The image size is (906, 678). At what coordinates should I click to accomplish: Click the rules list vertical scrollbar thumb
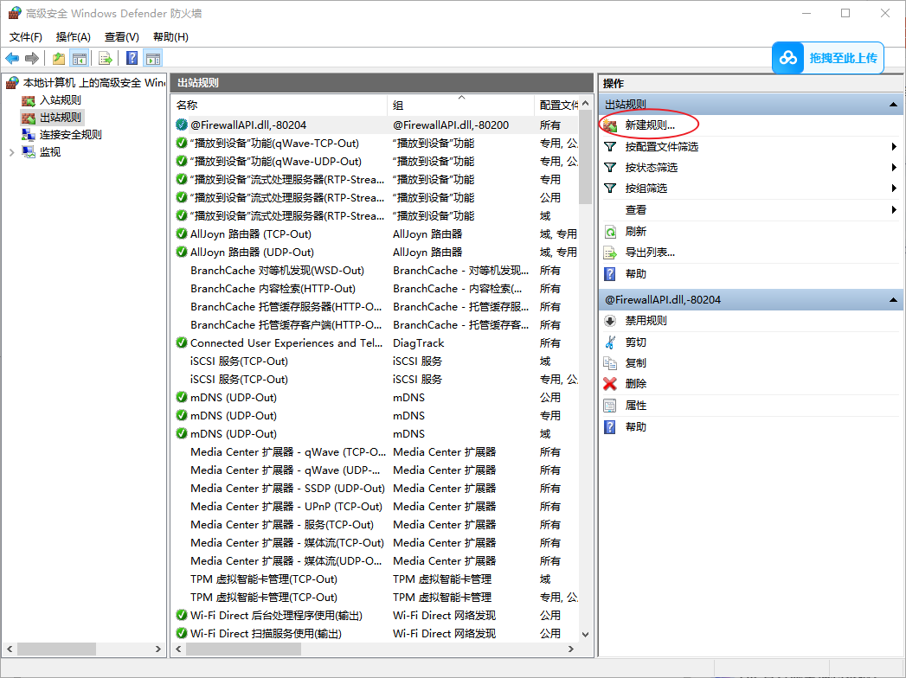585,158
